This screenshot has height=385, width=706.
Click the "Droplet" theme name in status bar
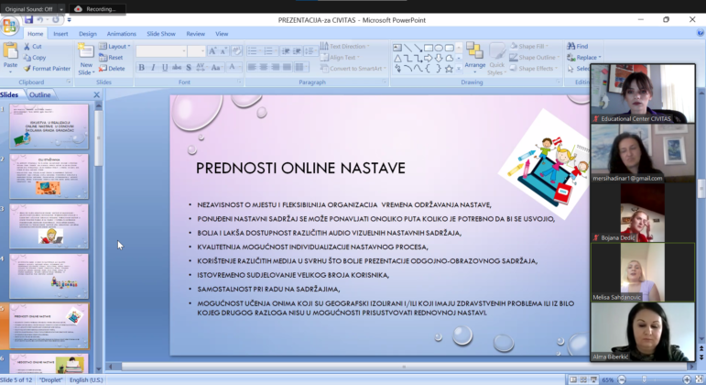tap(50, 380)
